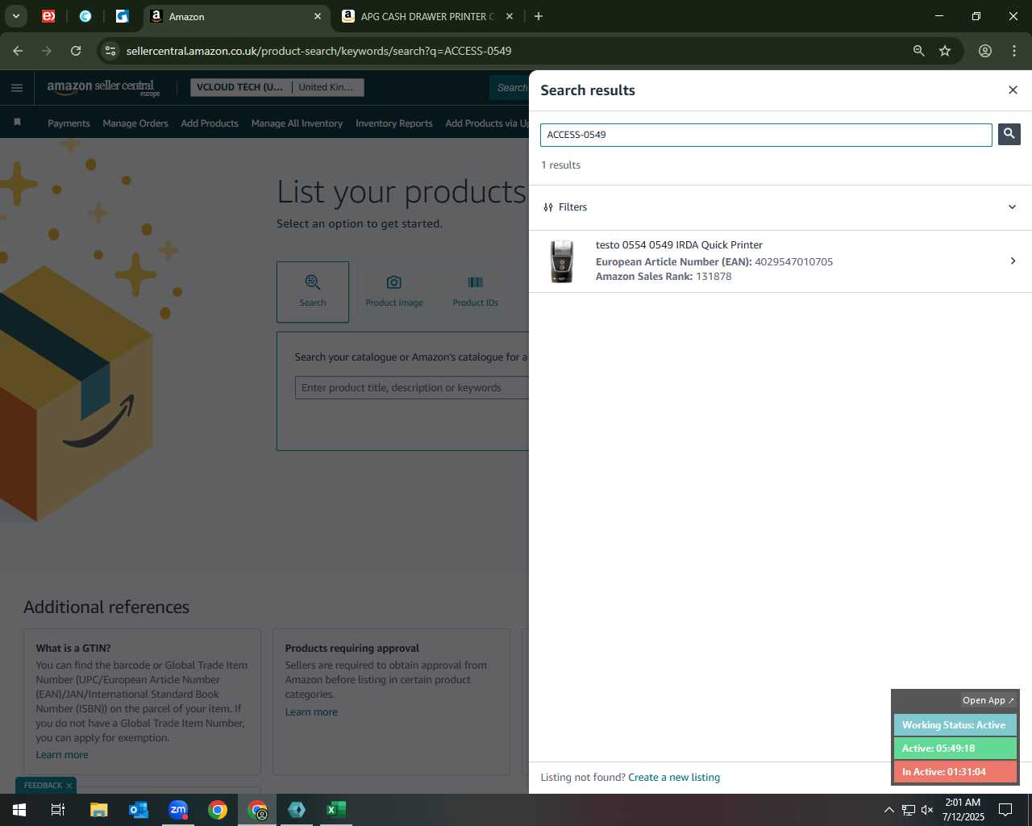Open the FEEDBACK tab
This screenshot has height=826, width=1032.
pyautogui.click(x=43, y=786)
